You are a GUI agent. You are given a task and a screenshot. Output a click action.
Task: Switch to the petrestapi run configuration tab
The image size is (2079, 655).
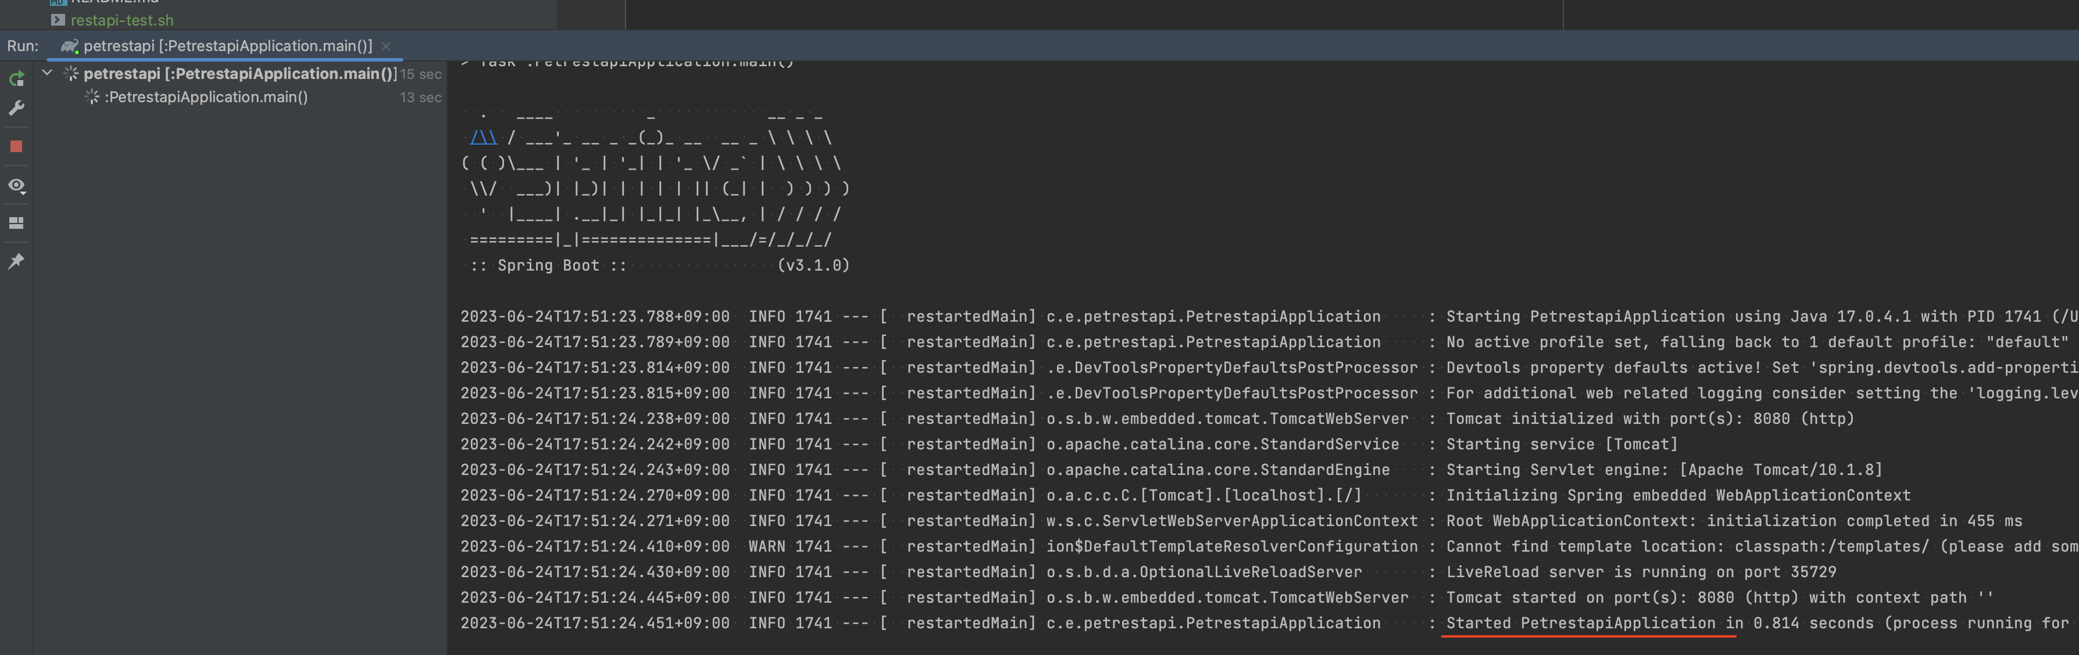[218, 46]
